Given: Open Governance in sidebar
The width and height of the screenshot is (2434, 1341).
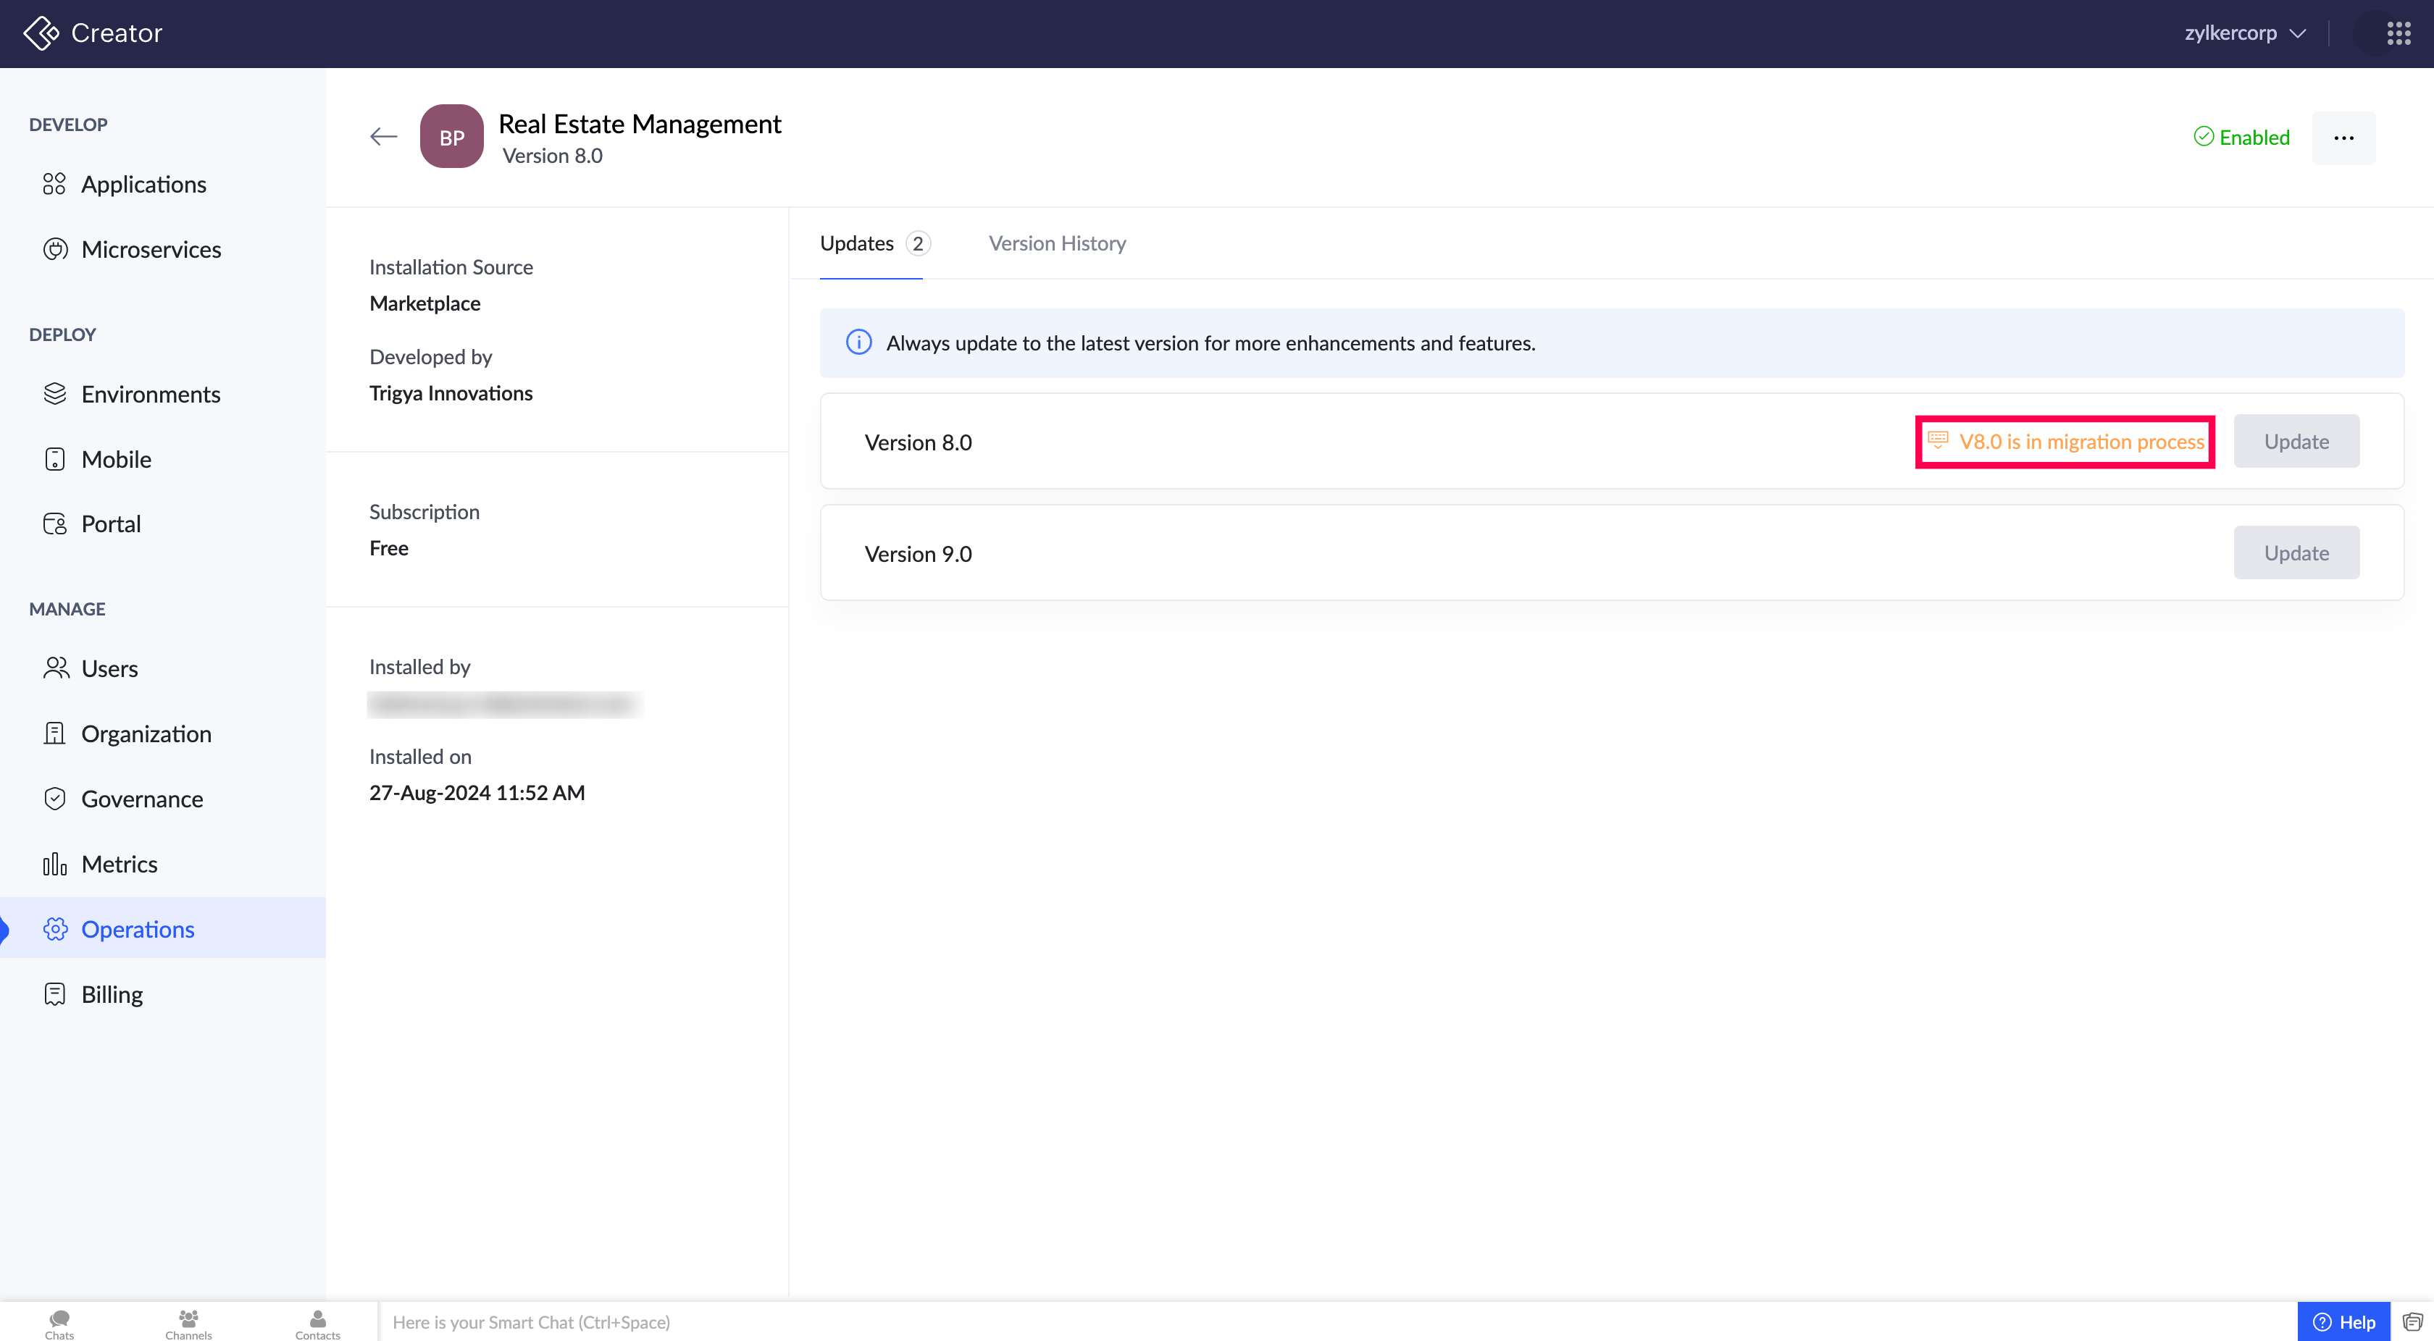Looking at the screenshot, I should pyautogui.click(x=142, y=799).
